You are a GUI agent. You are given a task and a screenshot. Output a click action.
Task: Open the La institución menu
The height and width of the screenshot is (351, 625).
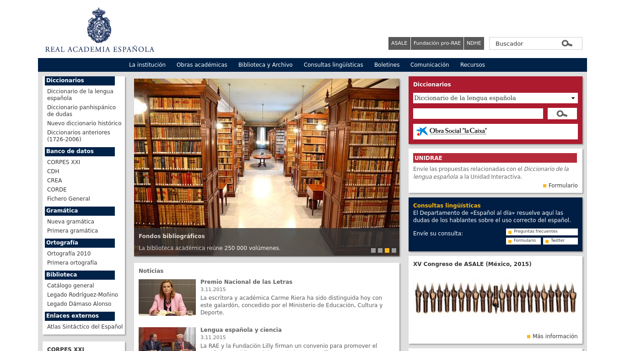[147, 65]
